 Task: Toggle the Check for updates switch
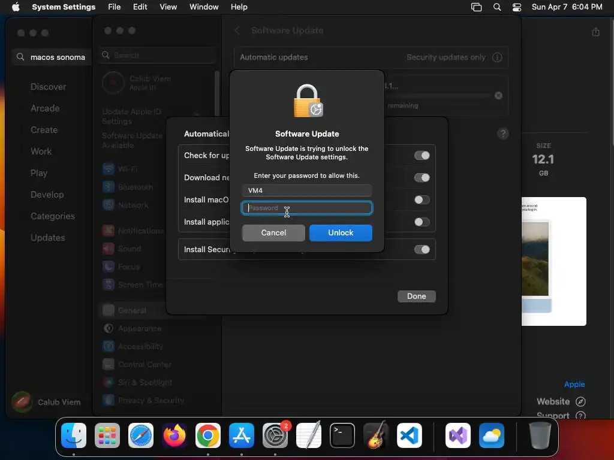coord(422,155)
